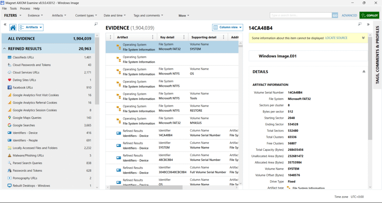Open the Artifacts view dropdown
The width and height of the screenshot is (382, 203).
click(31, 28)
